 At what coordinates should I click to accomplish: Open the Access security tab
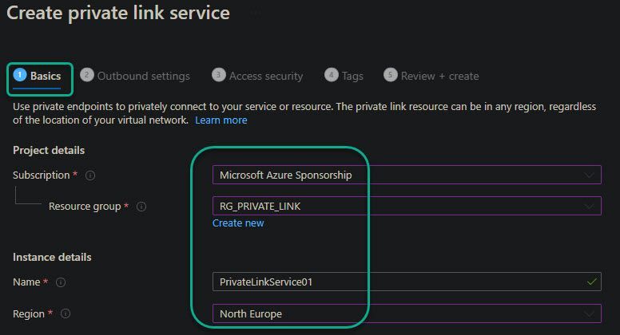(265, 76)
